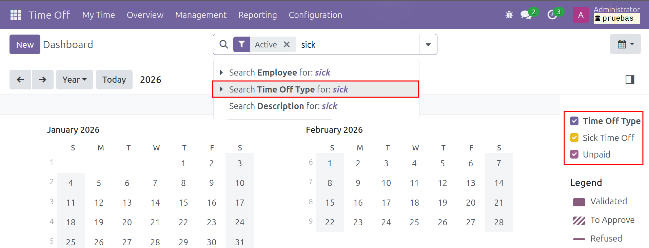Remove the Active filter facet
Screen dimensions: 649x248
click(x=287, y=44)
